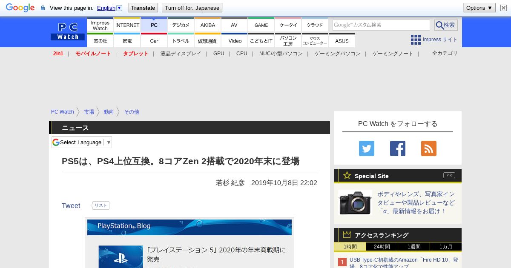Select the 1週間 ranking tab
The width and height of the screenshot is (511, 268).
click(414, 247)
